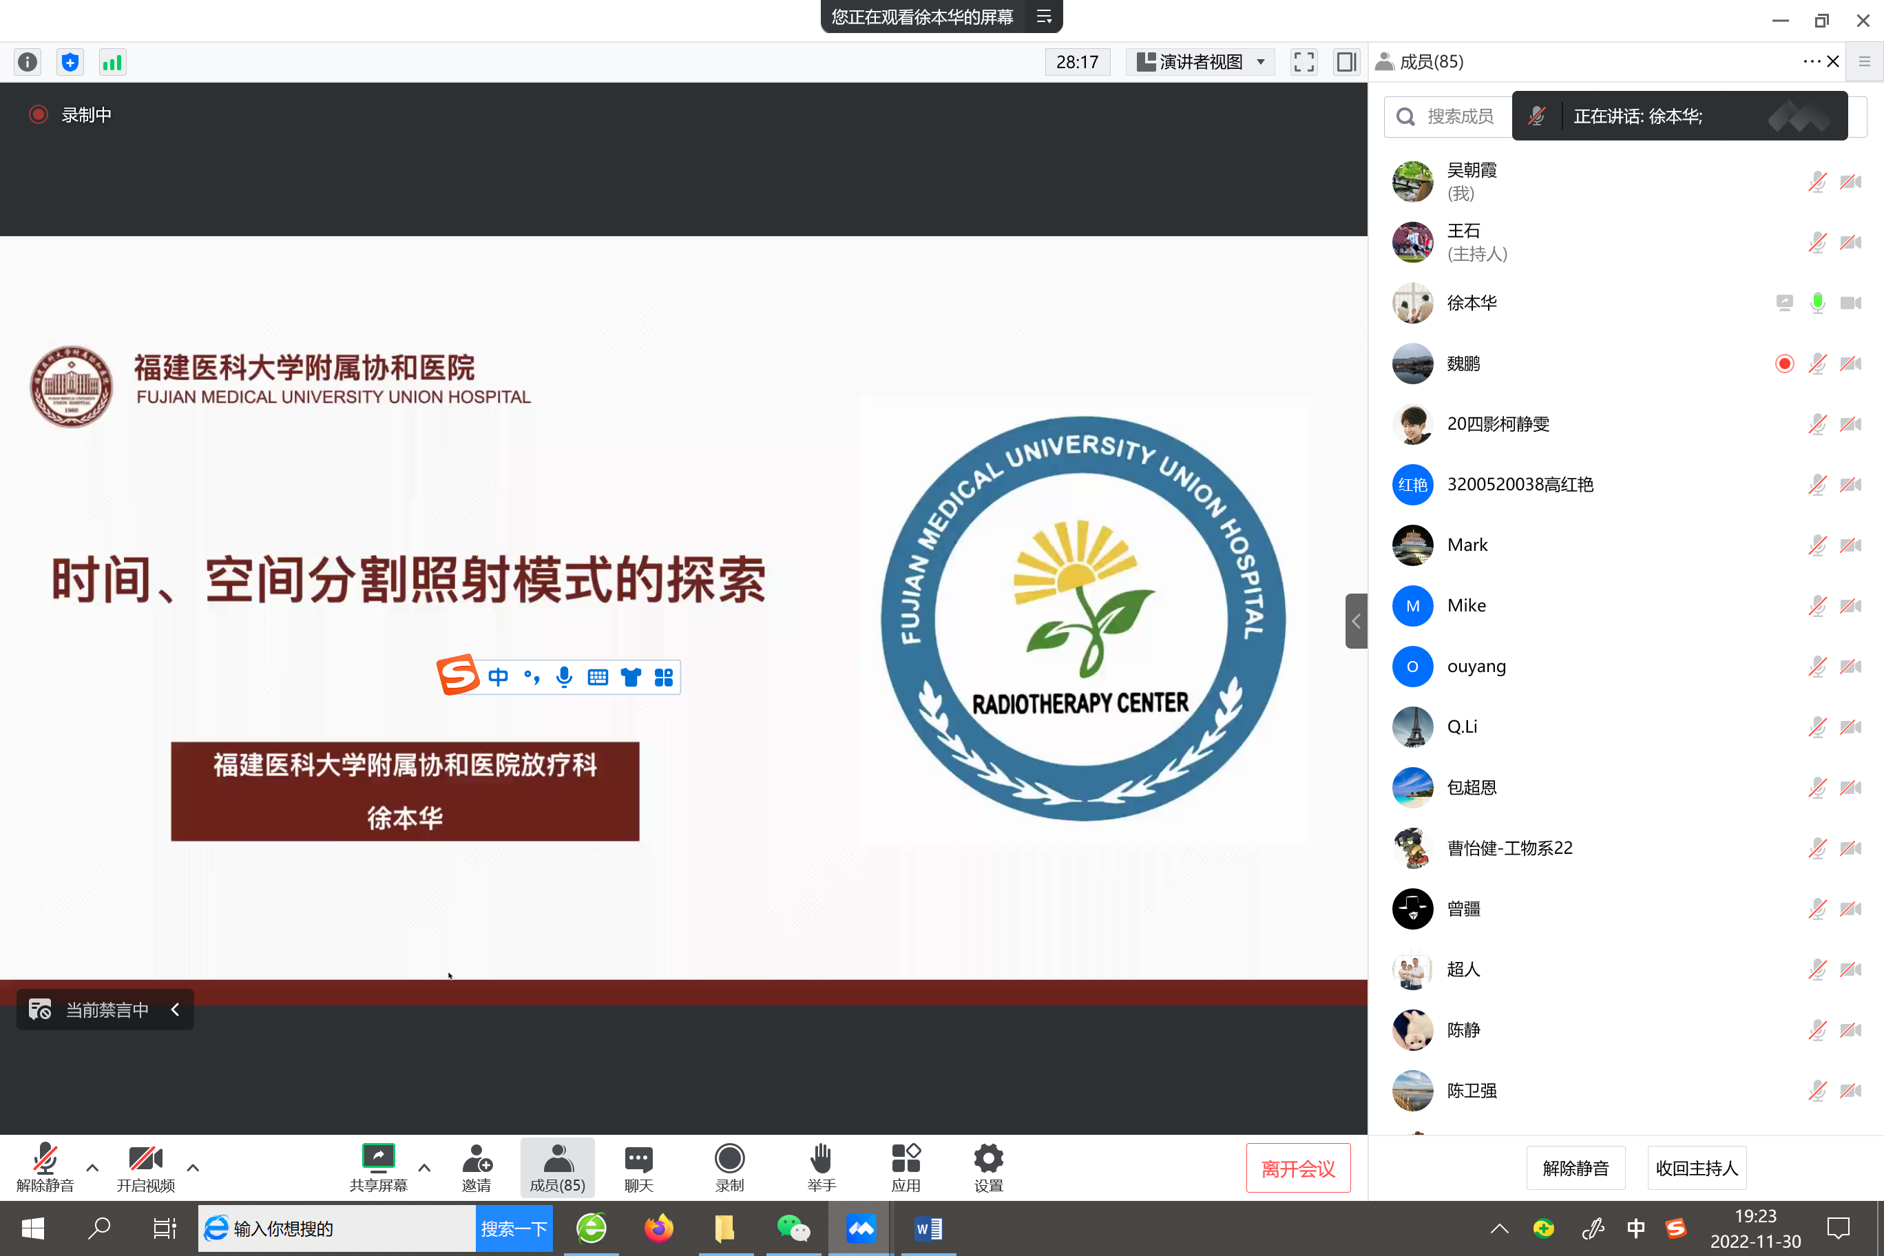1884x1256 pixels.
Task: Open the sharing banner menu icon
Action: pyautogui.click(x=1044, y=17)
